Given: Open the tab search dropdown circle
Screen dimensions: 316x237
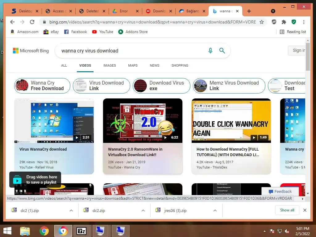Looking at the screenshot, I should [273, 11].
